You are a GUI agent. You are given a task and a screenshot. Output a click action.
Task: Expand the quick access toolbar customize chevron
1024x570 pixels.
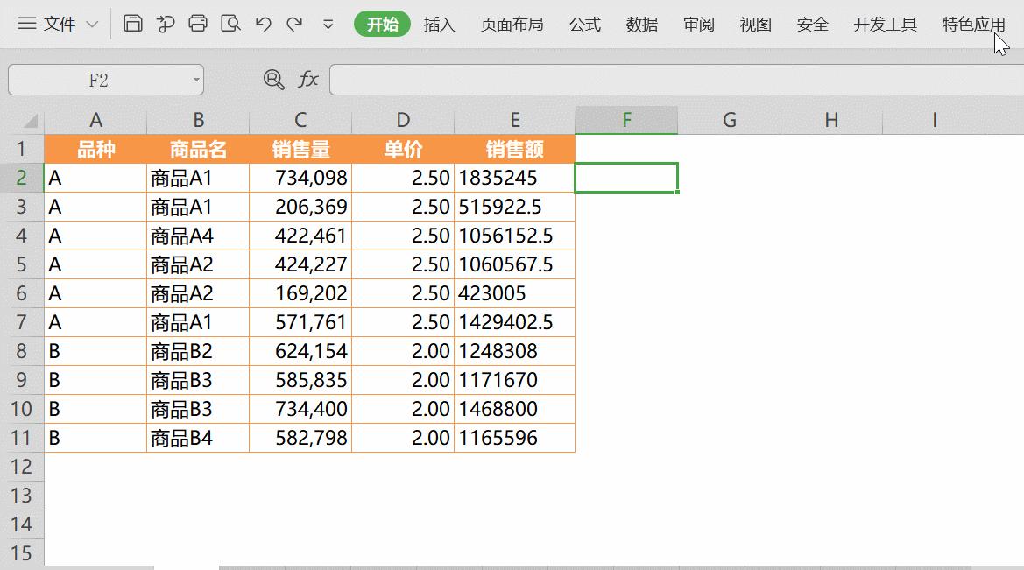[x=327, y=25]
